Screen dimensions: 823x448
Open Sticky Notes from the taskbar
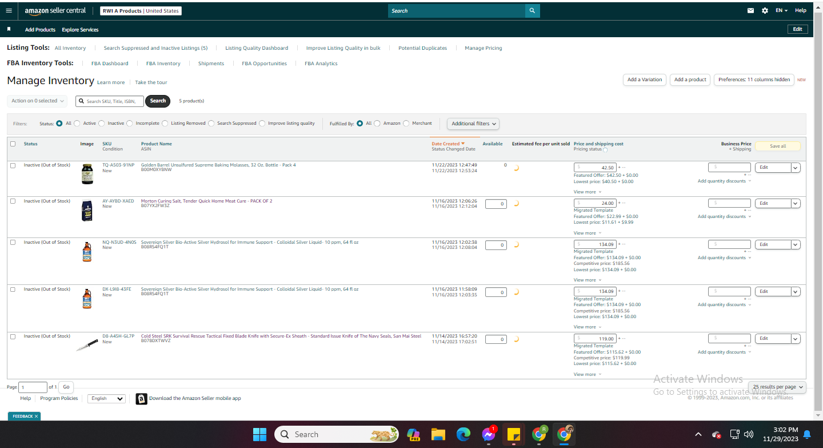(x=513, y=434)
